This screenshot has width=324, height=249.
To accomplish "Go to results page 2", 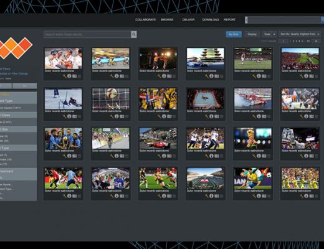I will pos(293,41).
